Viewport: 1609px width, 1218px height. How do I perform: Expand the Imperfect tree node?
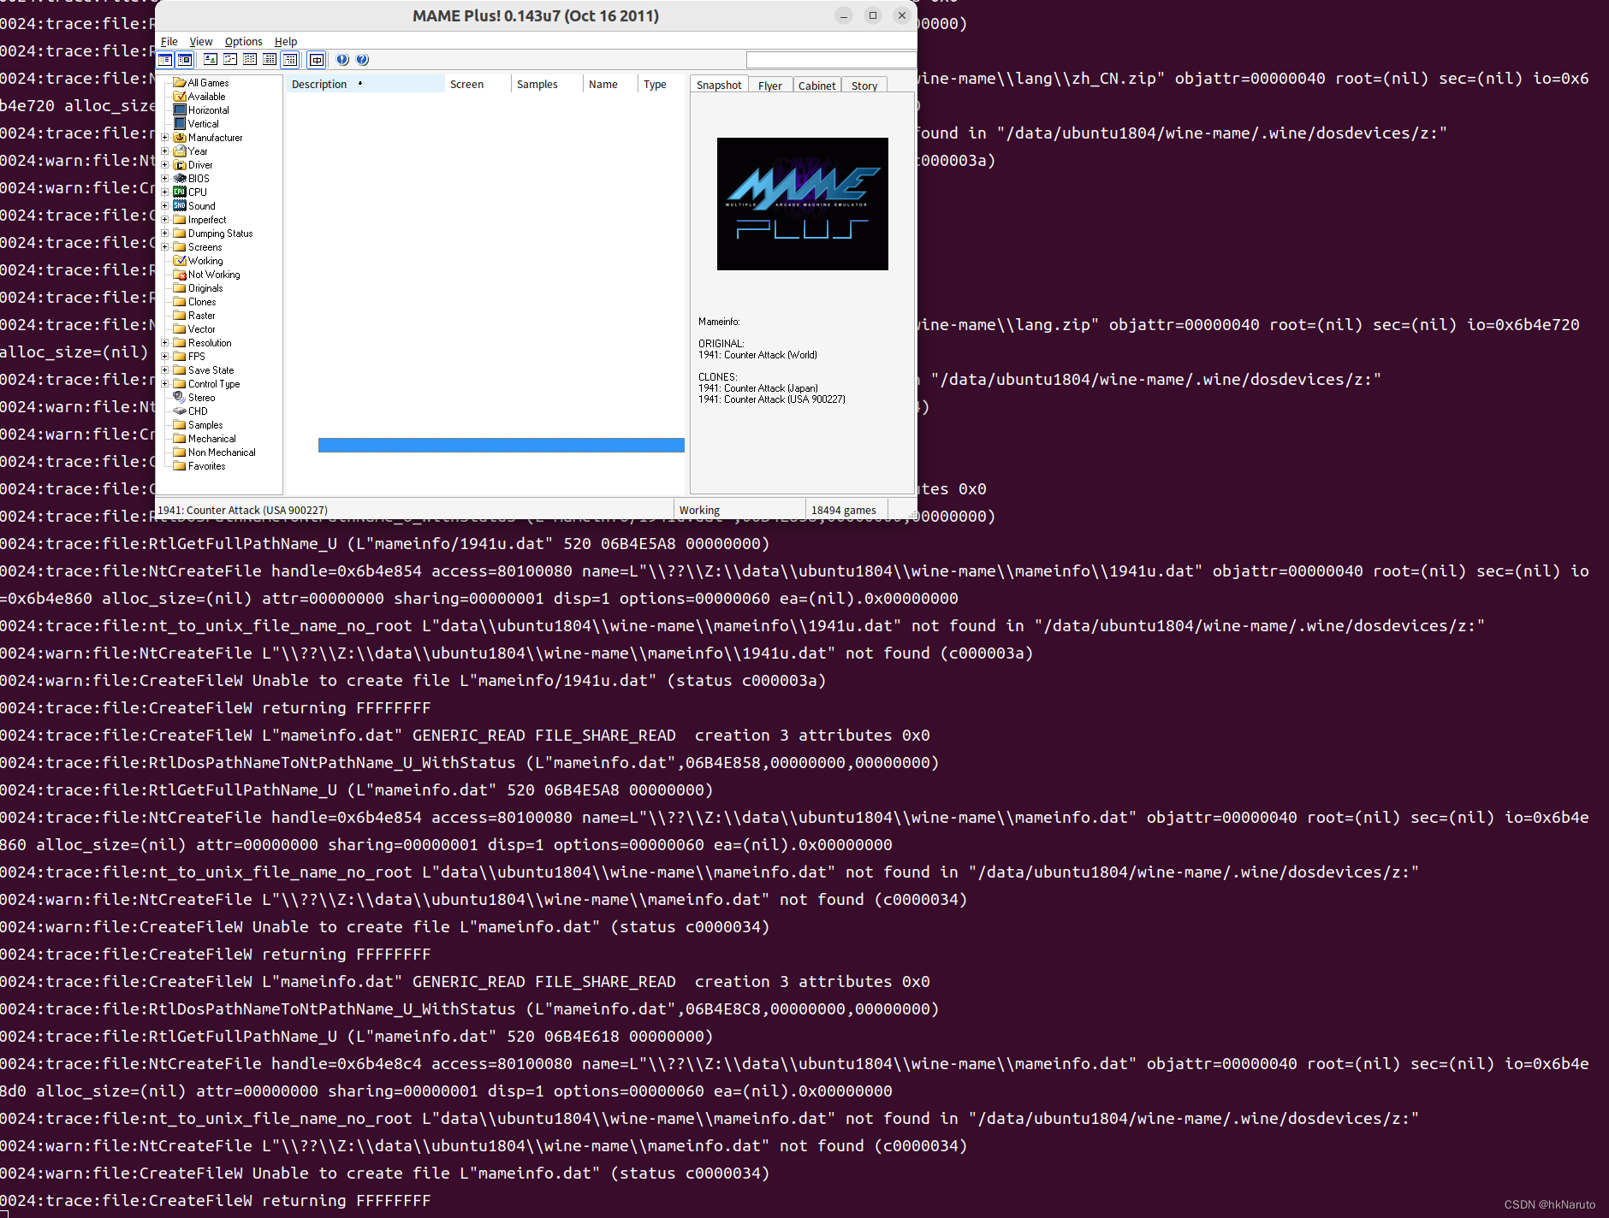point(165,220)
